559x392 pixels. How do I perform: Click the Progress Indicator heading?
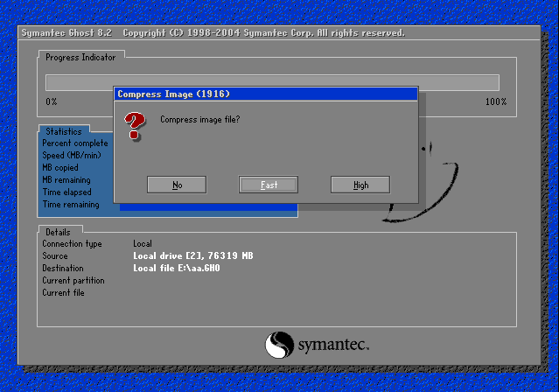[80, 58]
